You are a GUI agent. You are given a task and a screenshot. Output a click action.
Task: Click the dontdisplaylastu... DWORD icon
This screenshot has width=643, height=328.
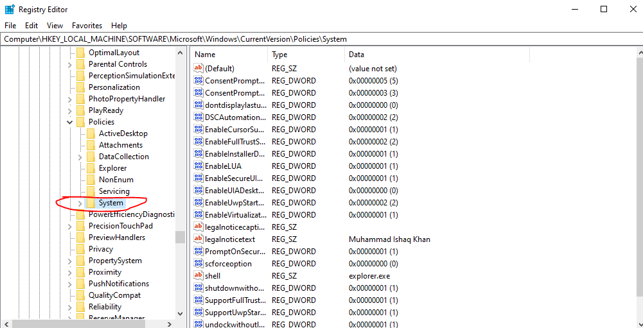point(198,105)
